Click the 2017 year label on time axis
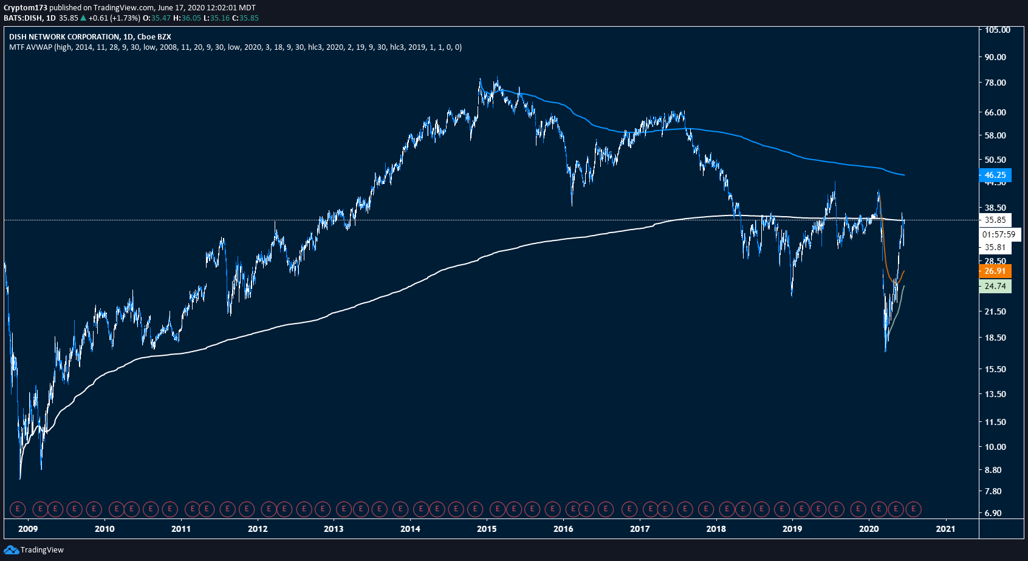 point(640,529)
